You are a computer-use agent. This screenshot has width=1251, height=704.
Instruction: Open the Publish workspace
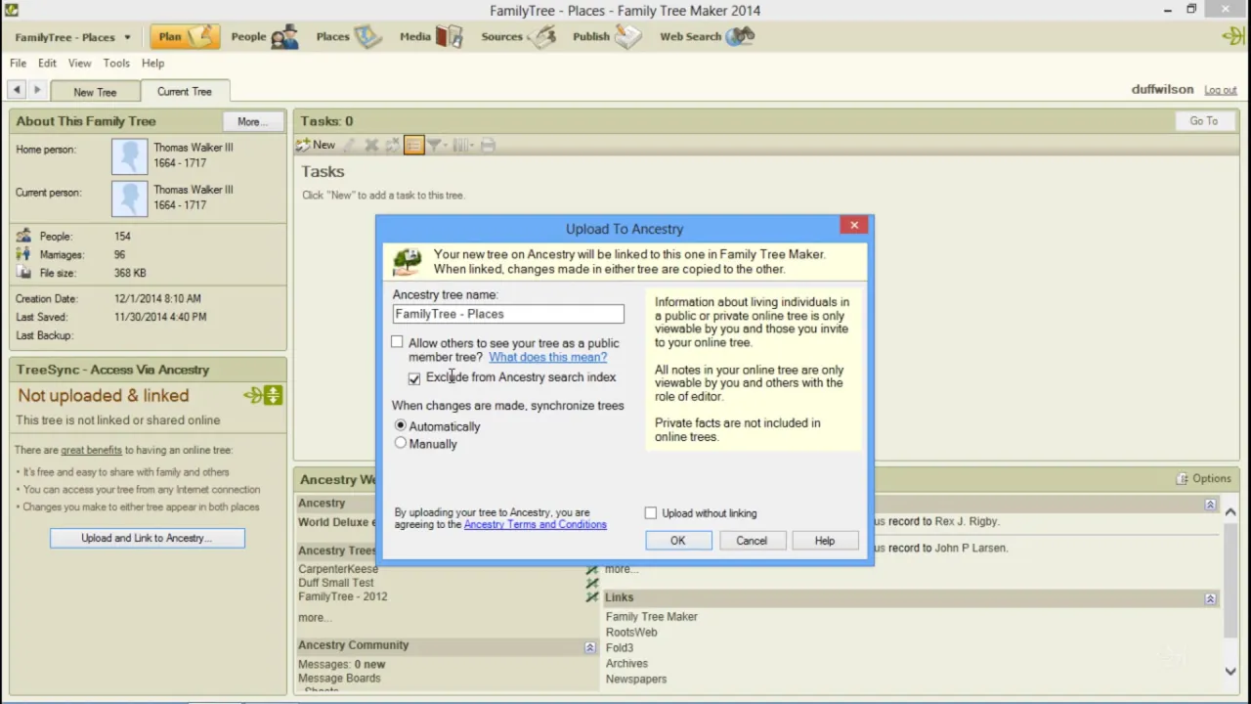point(607,37)
